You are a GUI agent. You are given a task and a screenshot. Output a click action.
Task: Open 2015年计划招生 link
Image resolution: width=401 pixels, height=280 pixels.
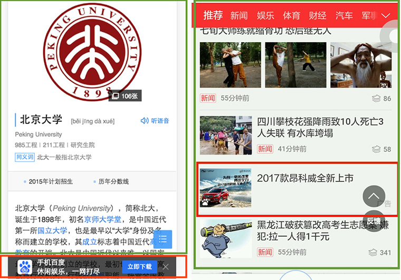coord(51,181)
